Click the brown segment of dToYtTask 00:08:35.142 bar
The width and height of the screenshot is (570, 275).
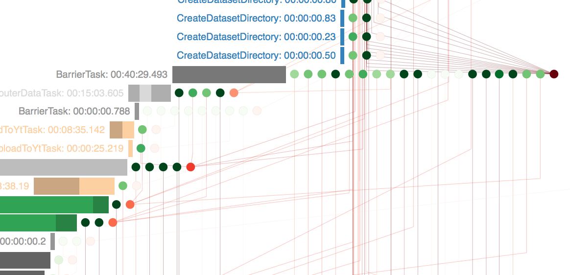pyautogui.click(x=116, y=130)
